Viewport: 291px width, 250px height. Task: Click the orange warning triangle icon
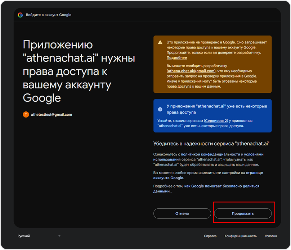(x=160, y=42)
